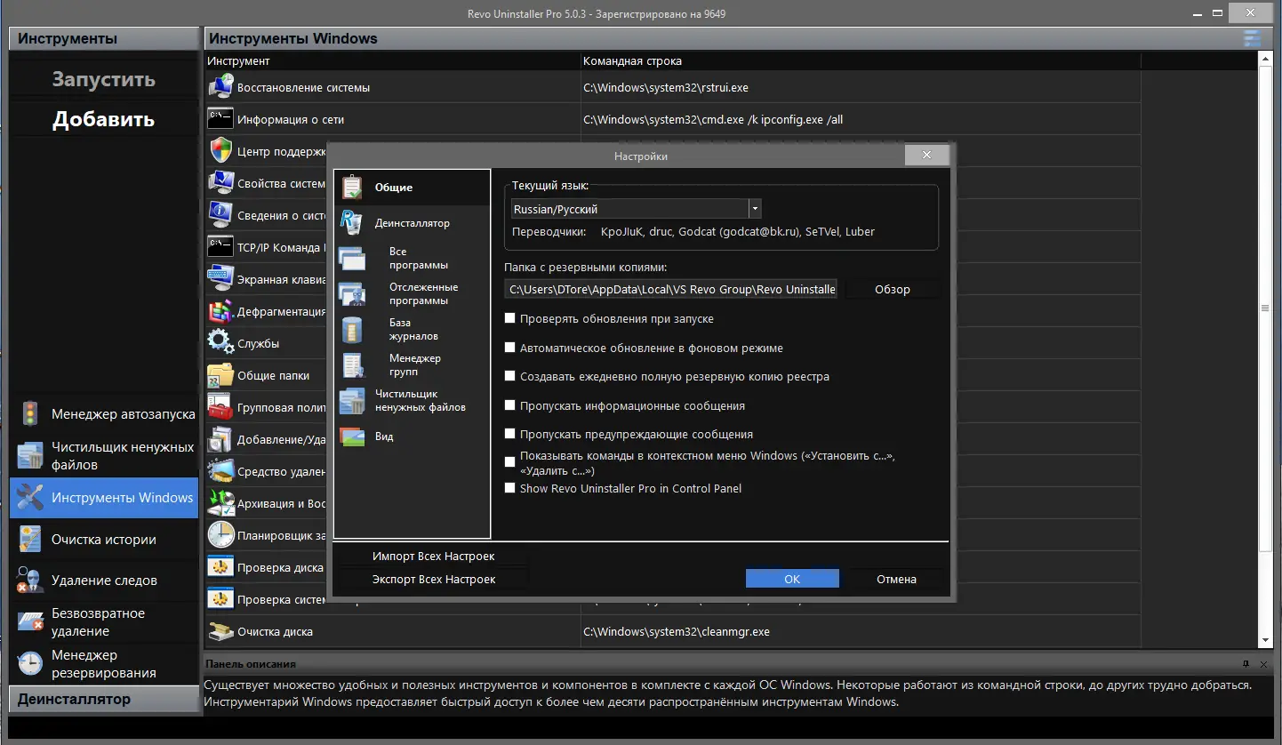Select the Службы gears icon
The image size is (1282, 745).
click(220, 343)
